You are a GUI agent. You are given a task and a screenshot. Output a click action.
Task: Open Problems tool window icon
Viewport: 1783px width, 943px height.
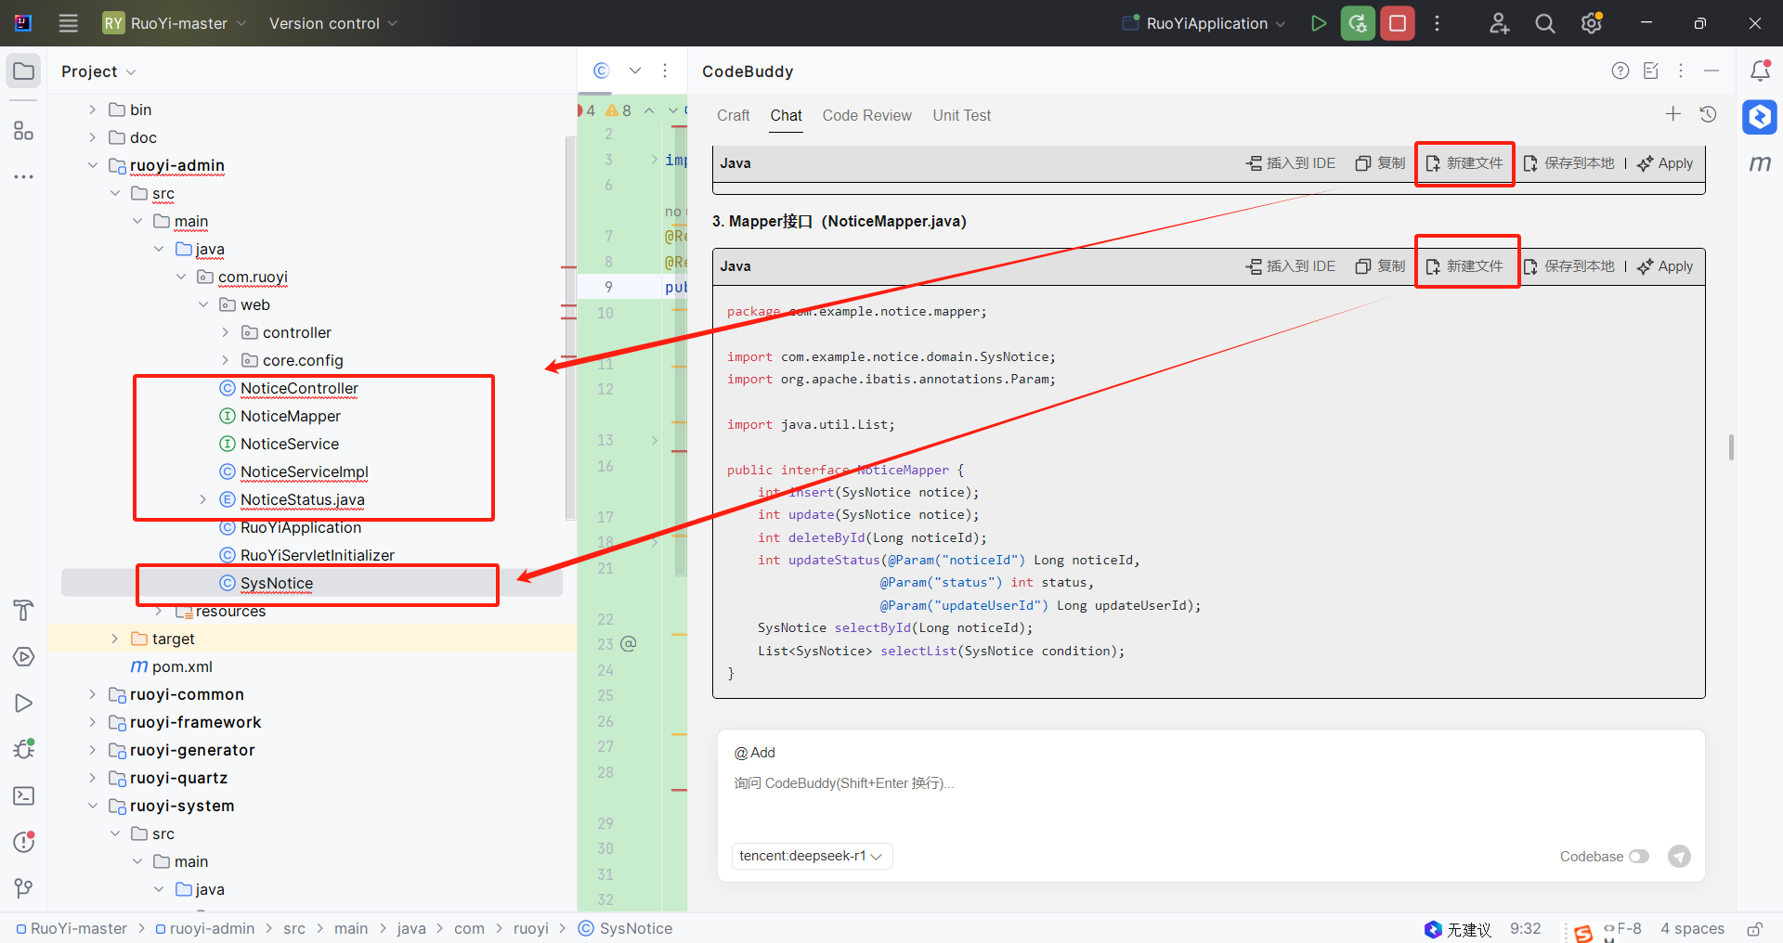click(x=23, y=842)
